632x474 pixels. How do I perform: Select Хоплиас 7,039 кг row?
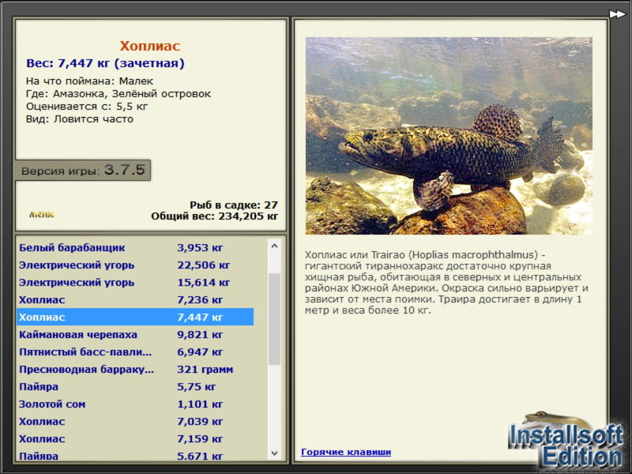(135, 421)
